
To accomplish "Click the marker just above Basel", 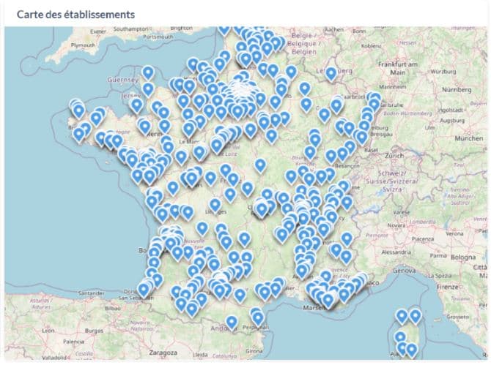I will pyautogui.click(x=361, y=137).
